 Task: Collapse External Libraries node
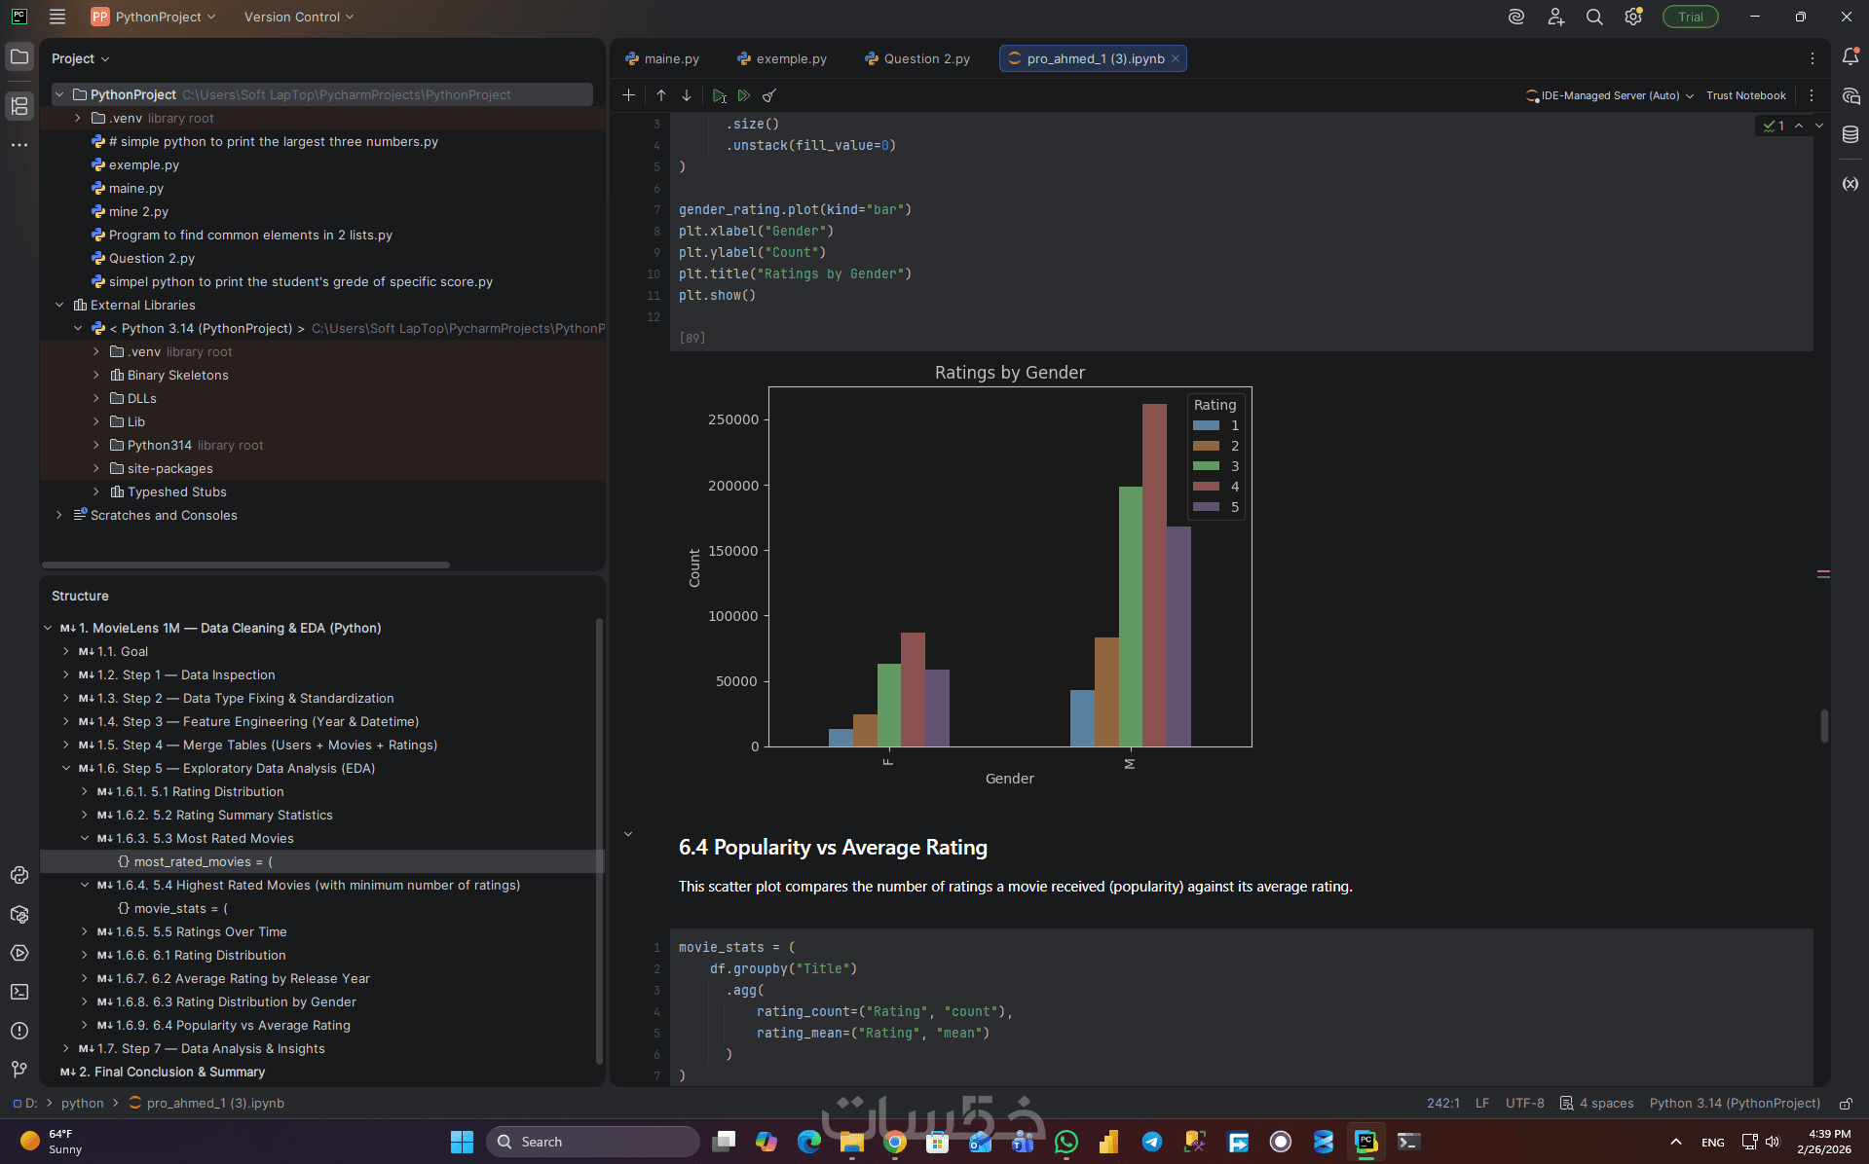59,305
